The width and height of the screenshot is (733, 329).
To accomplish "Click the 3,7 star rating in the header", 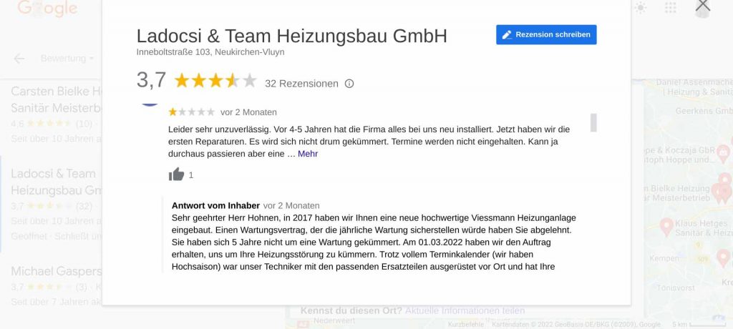I will [x=198, y=80].
